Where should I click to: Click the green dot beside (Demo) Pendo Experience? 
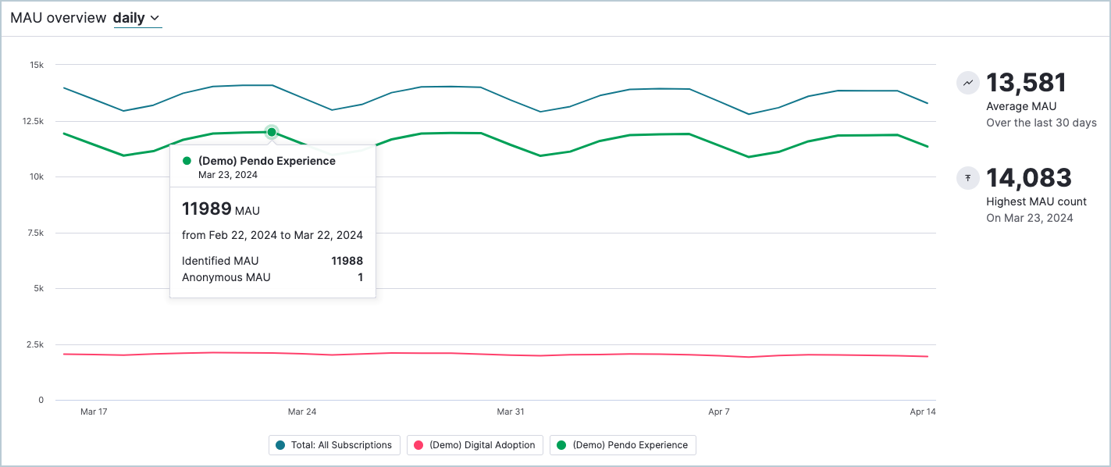(561, 444)
